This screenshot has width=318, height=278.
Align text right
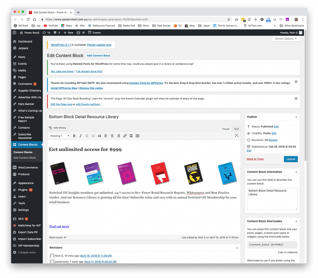(x=118, y=136)
